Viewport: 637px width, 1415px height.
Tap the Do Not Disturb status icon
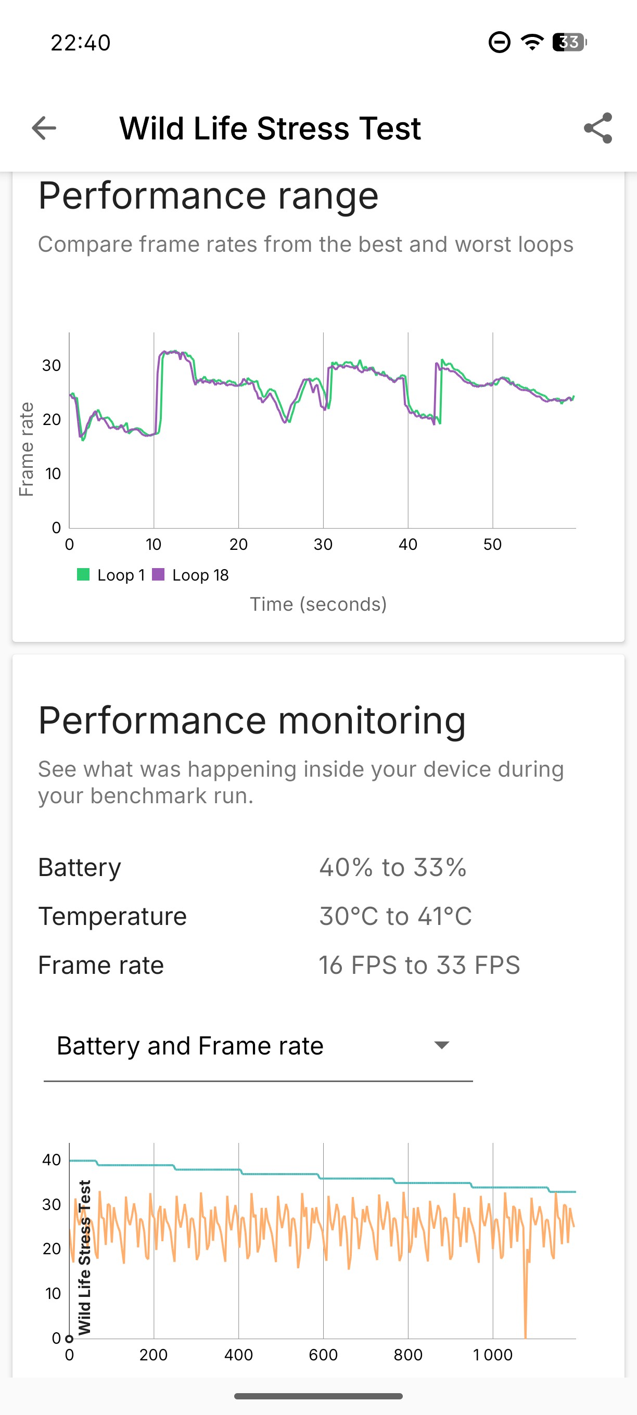pyautogui.click(x=499, y=42)
